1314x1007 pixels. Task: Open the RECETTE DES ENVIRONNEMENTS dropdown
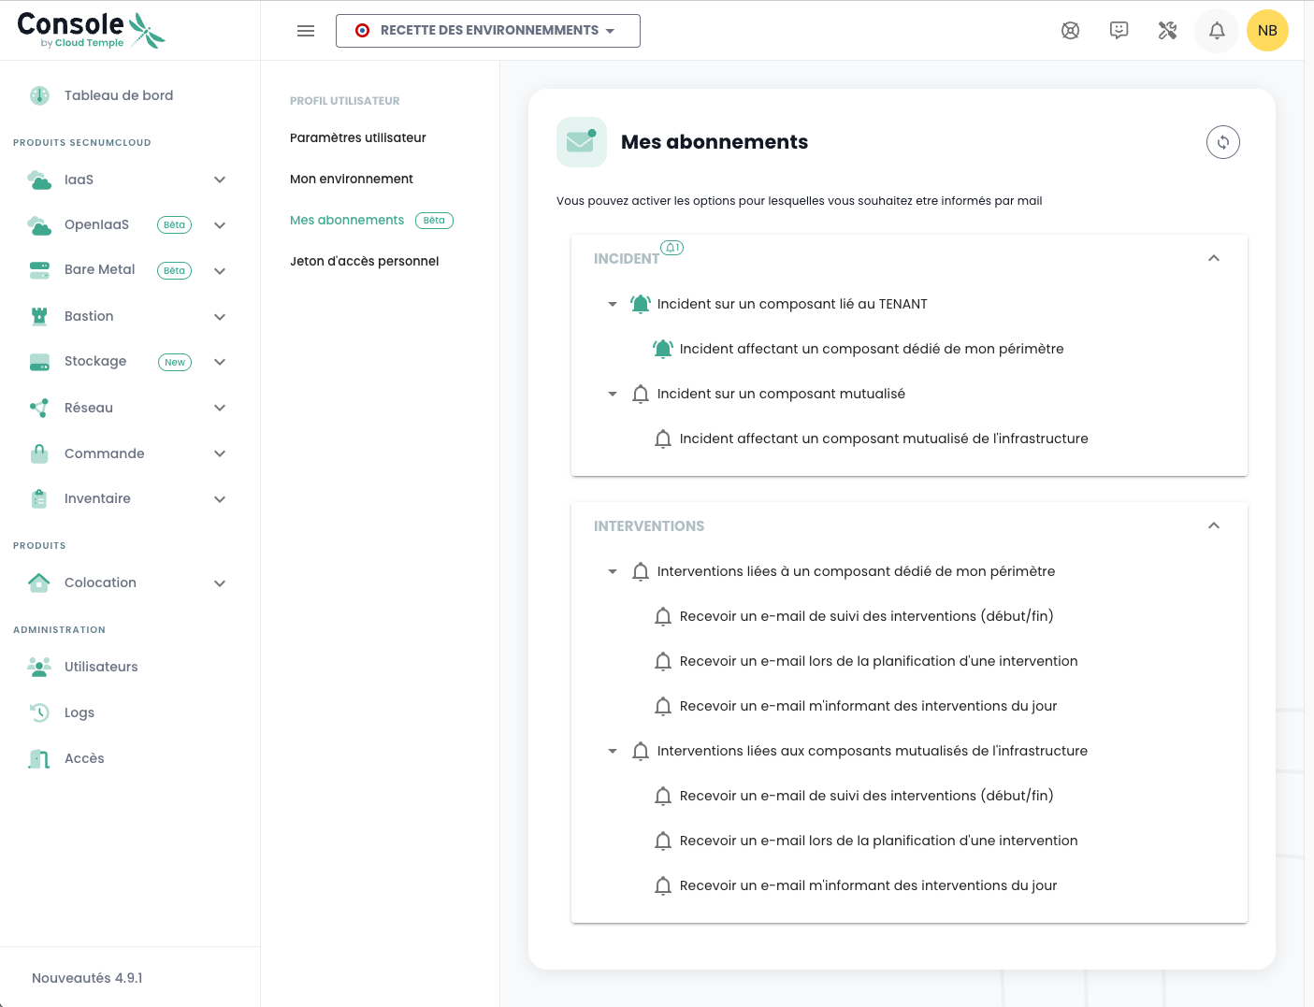[488, 31]
